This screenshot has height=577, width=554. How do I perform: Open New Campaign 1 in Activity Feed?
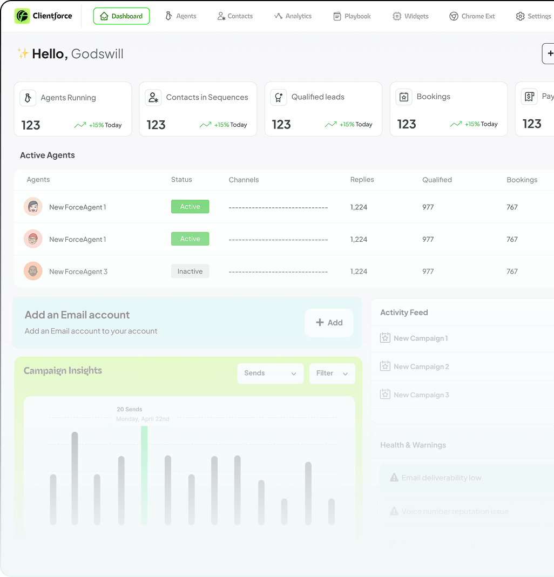tap(421, 338)
